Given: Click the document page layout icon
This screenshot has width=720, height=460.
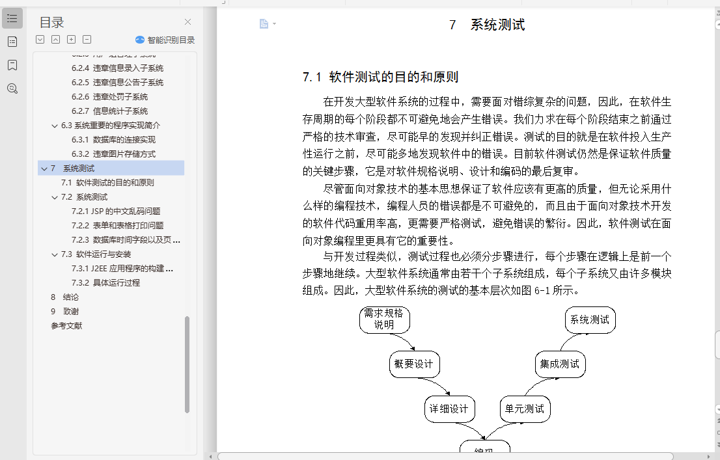Looking at the screenshot, I should [x=264, y=23].
